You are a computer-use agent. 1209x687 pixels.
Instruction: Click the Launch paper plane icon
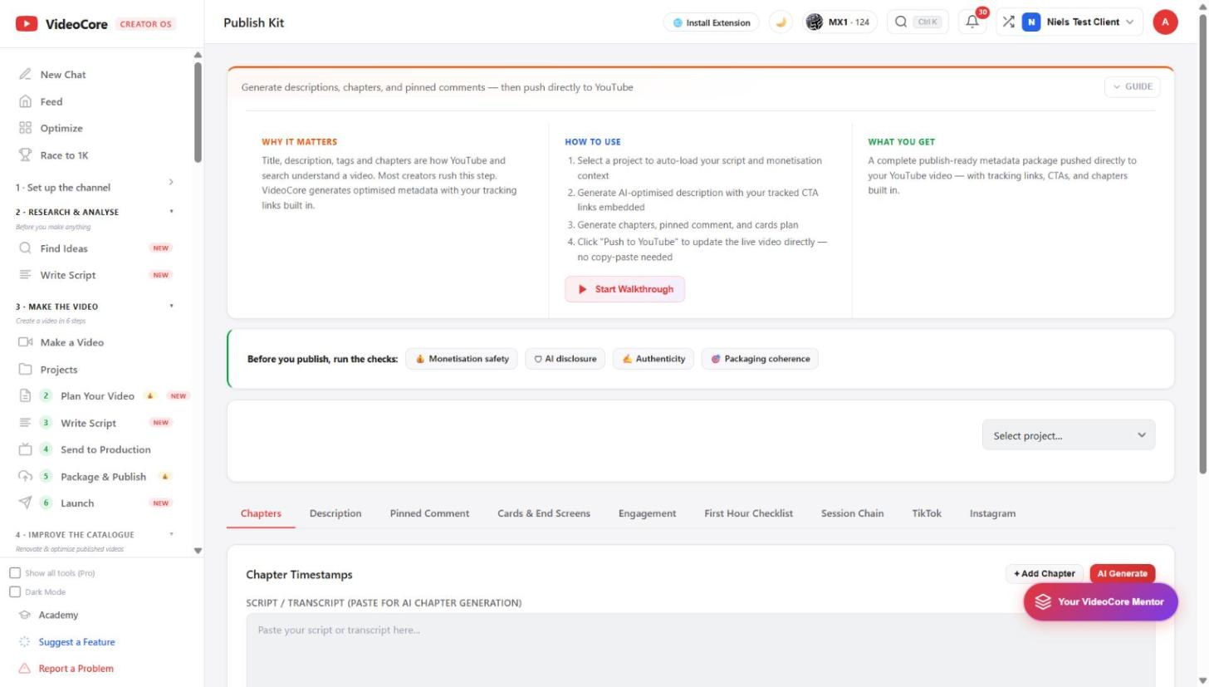[x=25, y=503]
